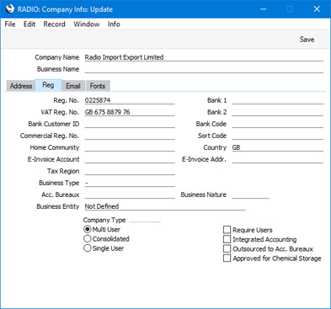This screenshot has height=309, width=331.
Task: Choose the Consolidated company type
Action: click(x=88, y=239)
